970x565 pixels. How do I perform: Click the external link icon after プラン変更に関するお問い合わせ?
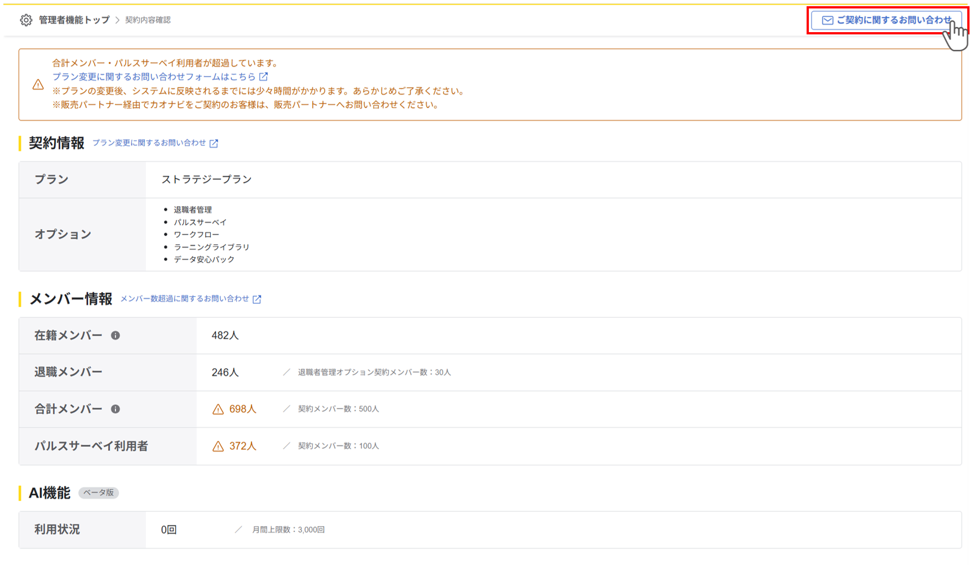[214, 143]
